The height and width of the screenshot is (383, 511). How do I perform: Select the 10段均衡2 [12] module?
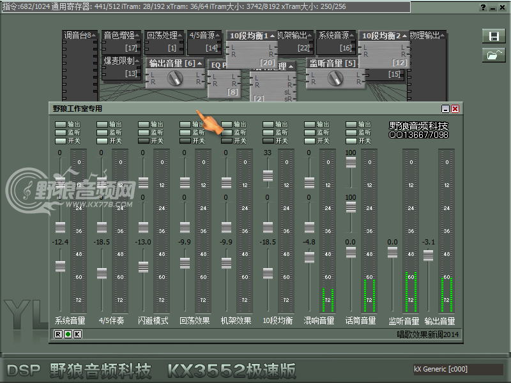[384, 50]
